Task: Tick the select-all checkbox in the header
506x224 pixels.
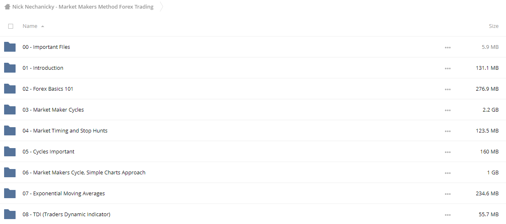Action: (x=11, y=26)
